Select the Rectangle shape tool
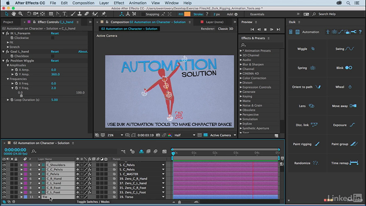The height and width of the screenshot is (206, 366). click(51, 14)
